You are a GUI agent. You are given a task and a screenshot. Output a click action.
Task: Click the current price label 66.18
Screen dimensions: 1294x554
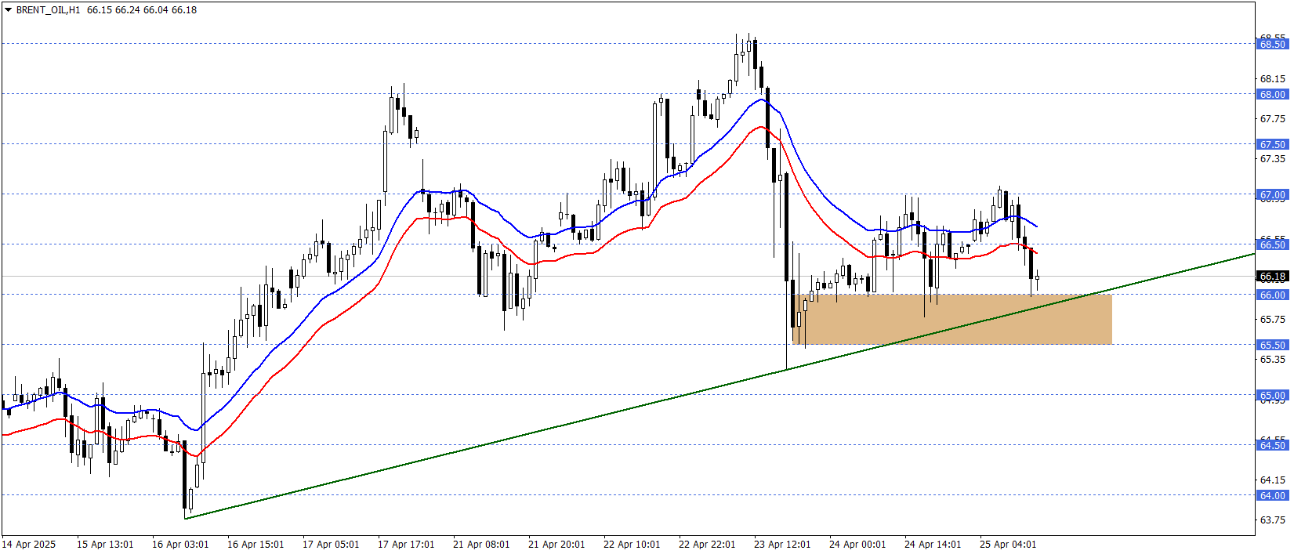tap(1272, 276)
